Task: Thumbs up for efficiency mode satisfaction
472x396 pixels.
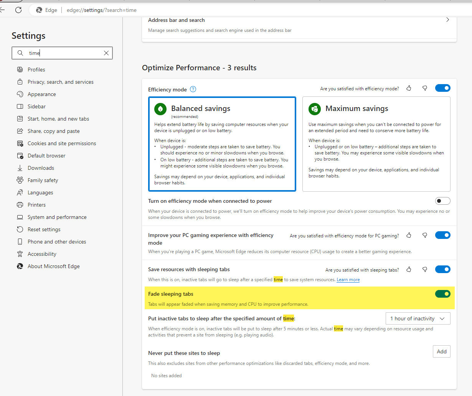Action: coord(409,88)
